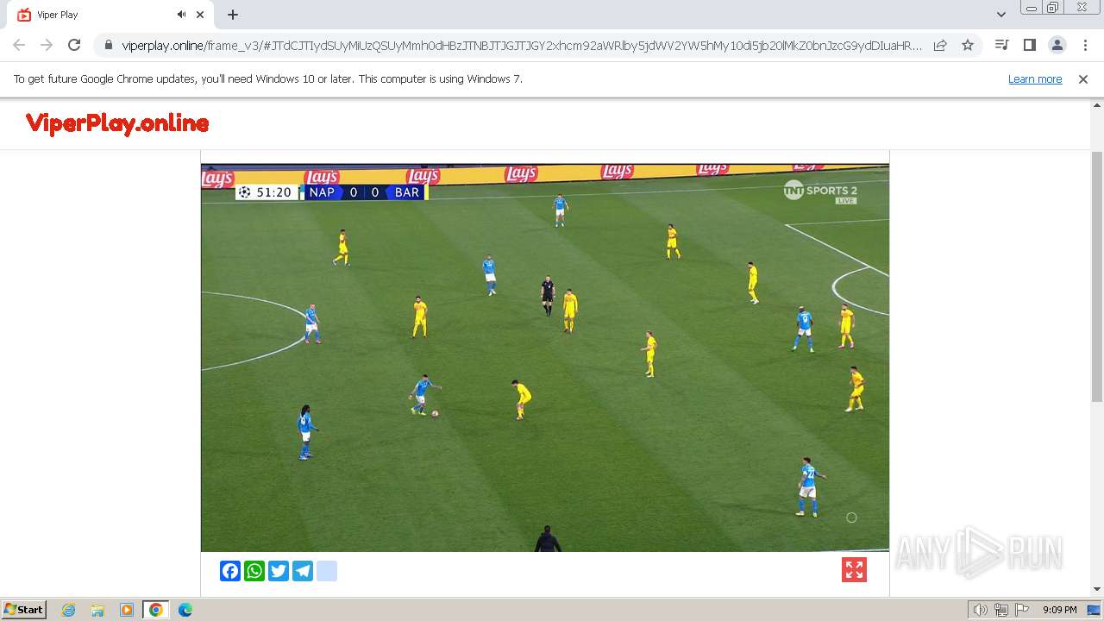The image size is (1104, 621).
Task: Open the Chrome profile avatar menu
Action: 1057,45
